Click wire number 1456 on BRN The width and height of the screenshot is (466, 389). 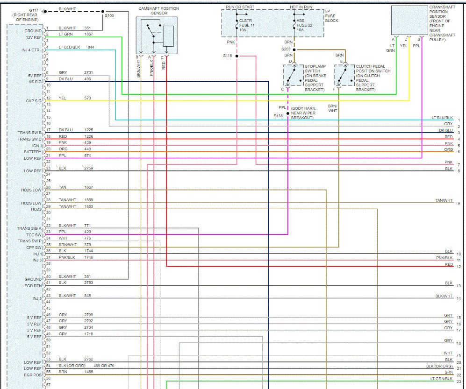pyautogui.click(x=88, y=372)
